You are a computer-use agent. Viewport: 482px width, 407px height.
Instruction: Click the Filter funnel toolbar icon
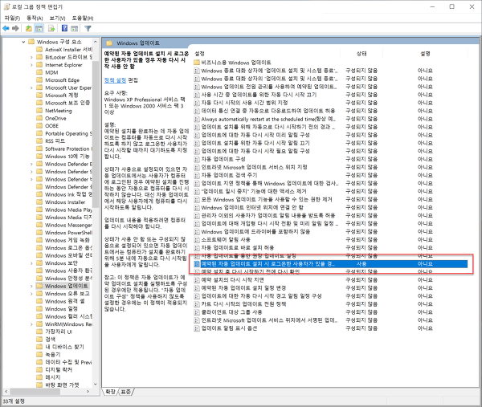pyautogui.click(x=88, y=29)
